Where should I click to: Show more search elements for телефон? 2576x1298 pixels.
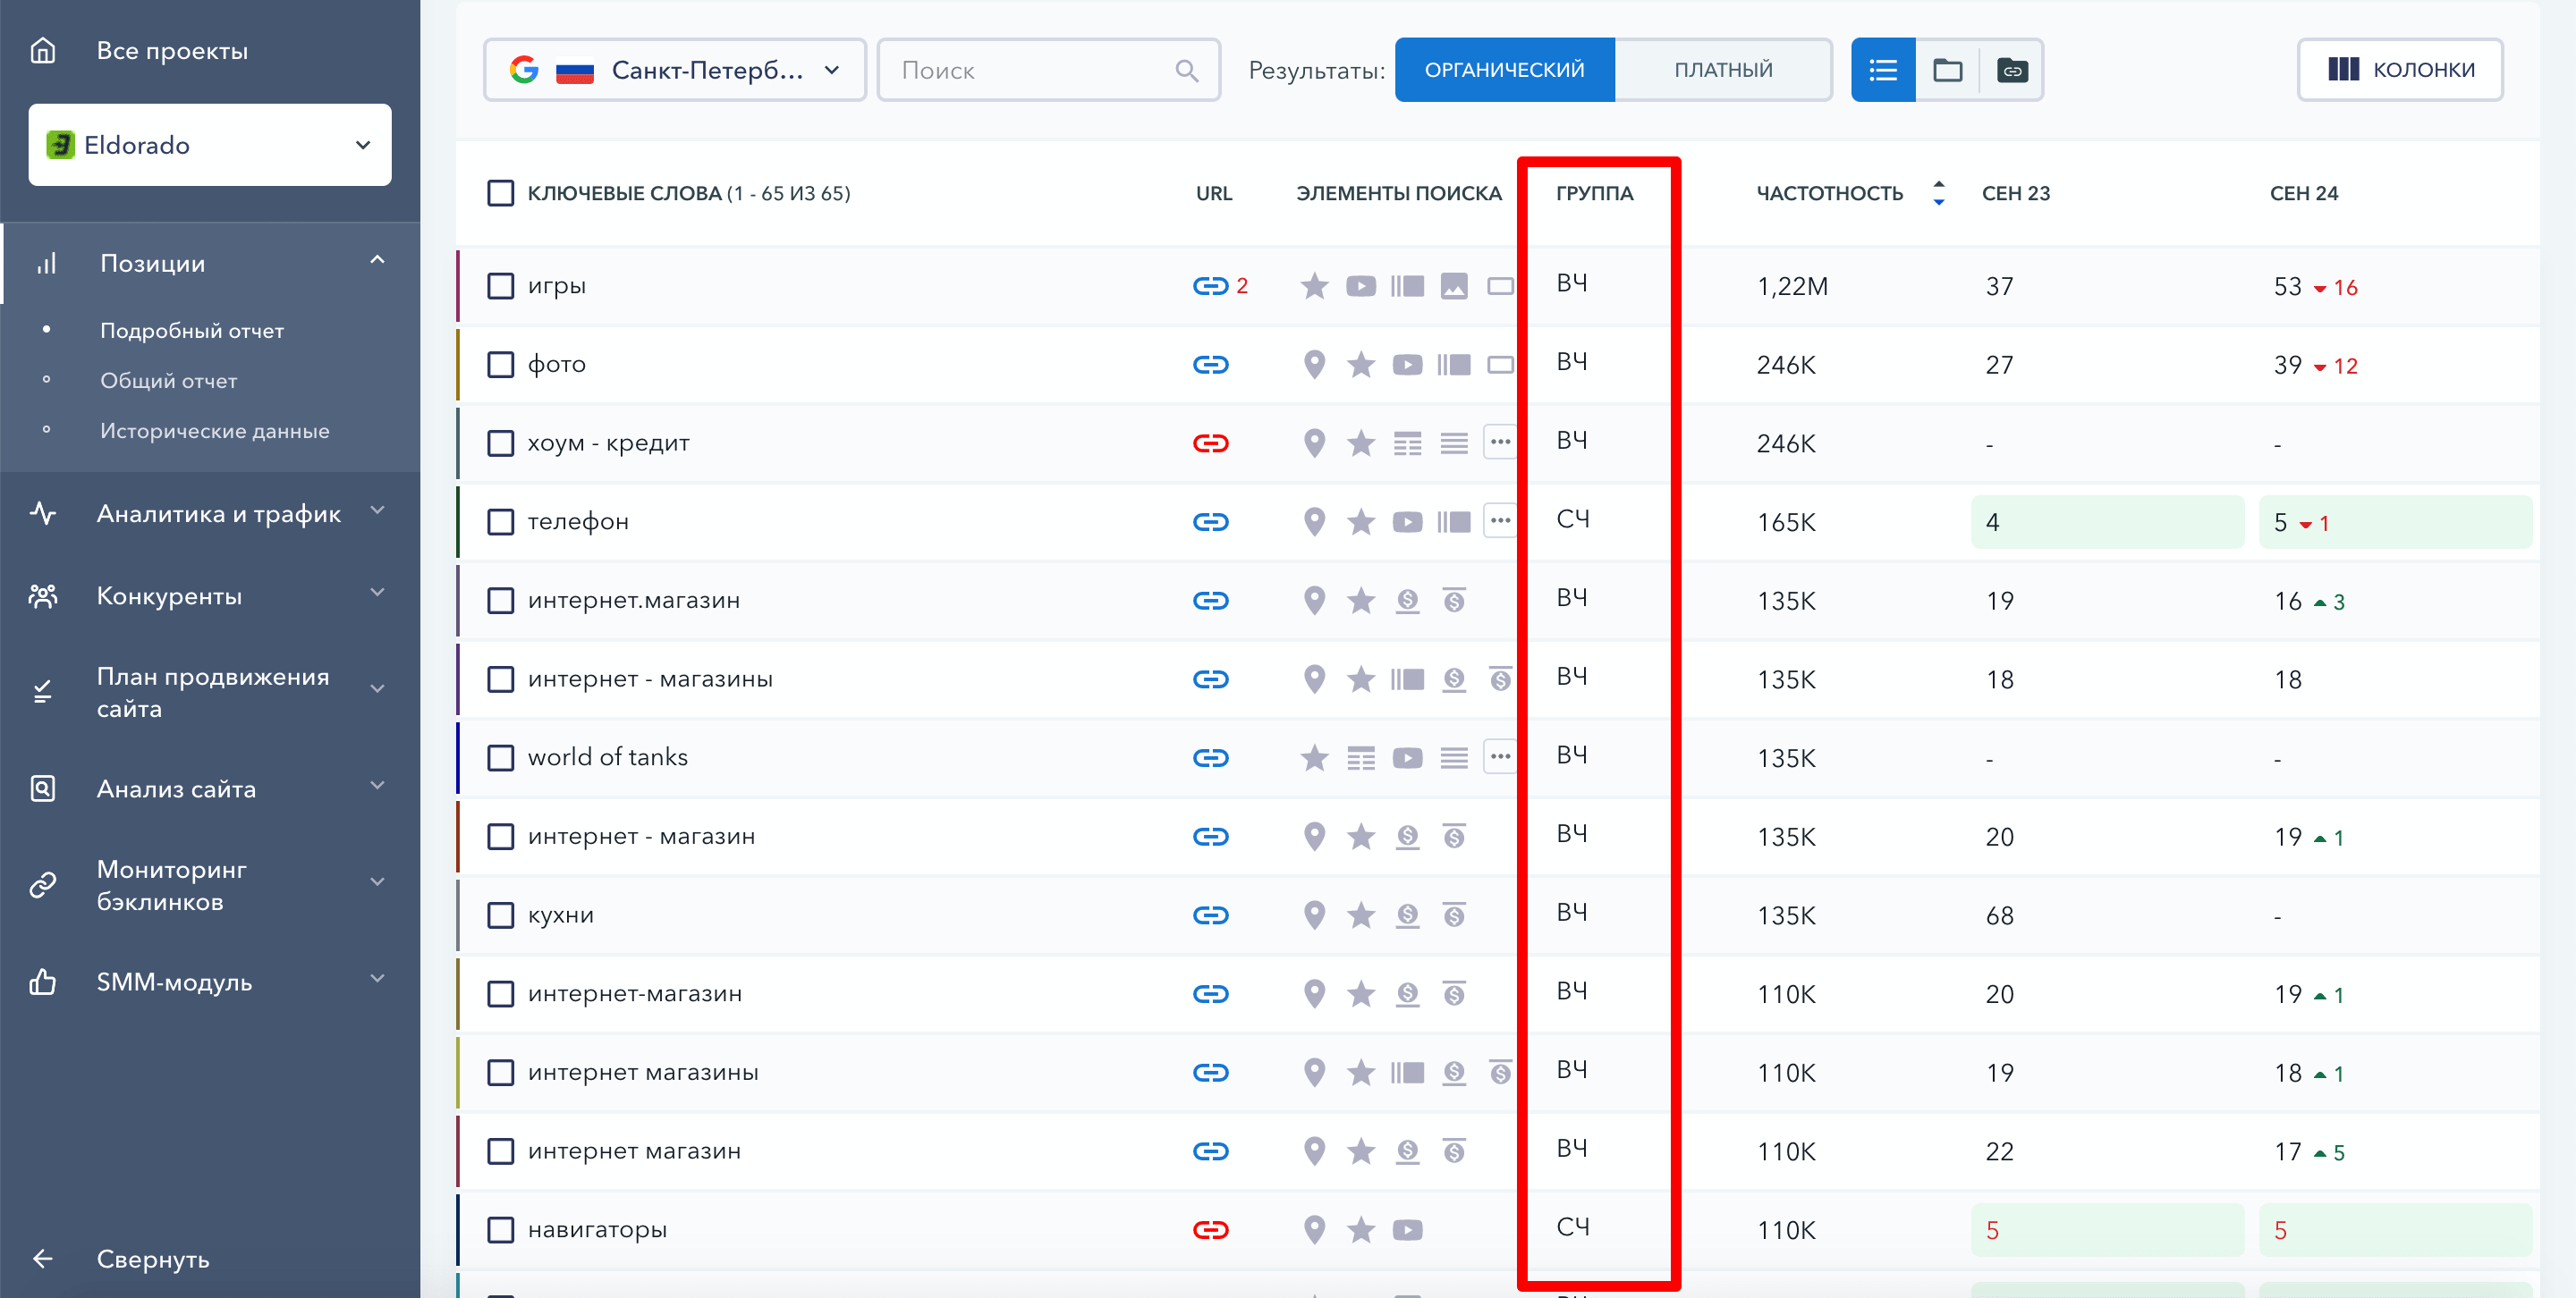[1500, 520]
